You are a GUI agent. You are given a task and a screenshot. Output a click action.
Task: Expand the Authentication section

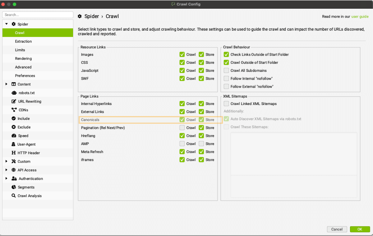click(6, 178)
